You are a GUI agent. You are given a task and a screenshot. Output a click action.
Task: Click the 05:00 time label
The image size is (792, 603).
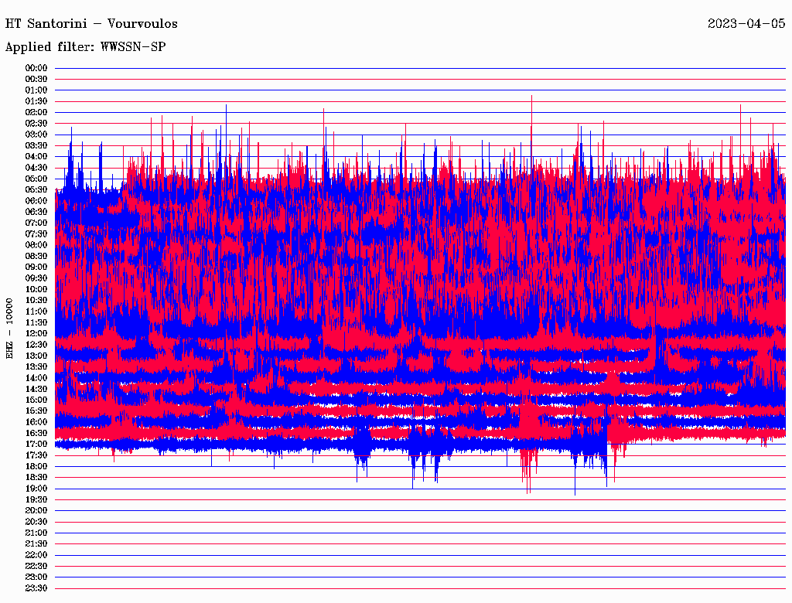[36, 179]
